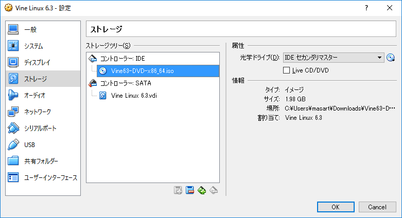Screen dimensions: 402x218
Task: Open the ディスプレイ settings category
Action: pyautogui.click(x=43, y=62)
